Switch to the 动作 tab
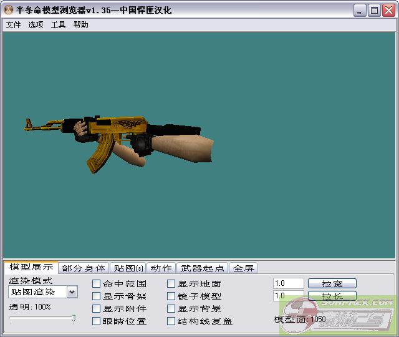Screen dimensions: 399x337 click(x=161, y=268)
